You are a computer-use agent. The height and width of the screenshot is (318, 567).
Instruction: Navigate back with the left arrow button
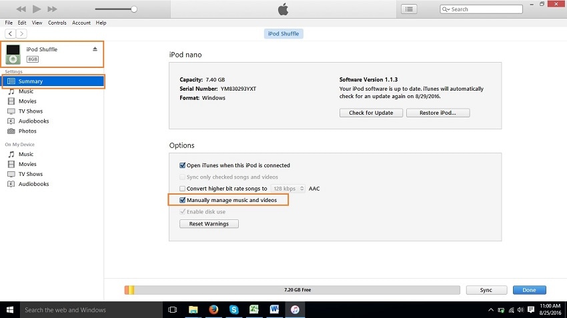tap(10, 33)
